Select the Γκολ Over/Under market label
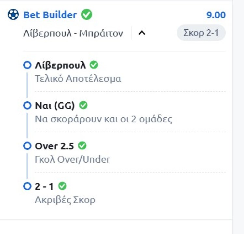Image resolution: width=244 pixels, height=234 pixels. coord(72,159)
